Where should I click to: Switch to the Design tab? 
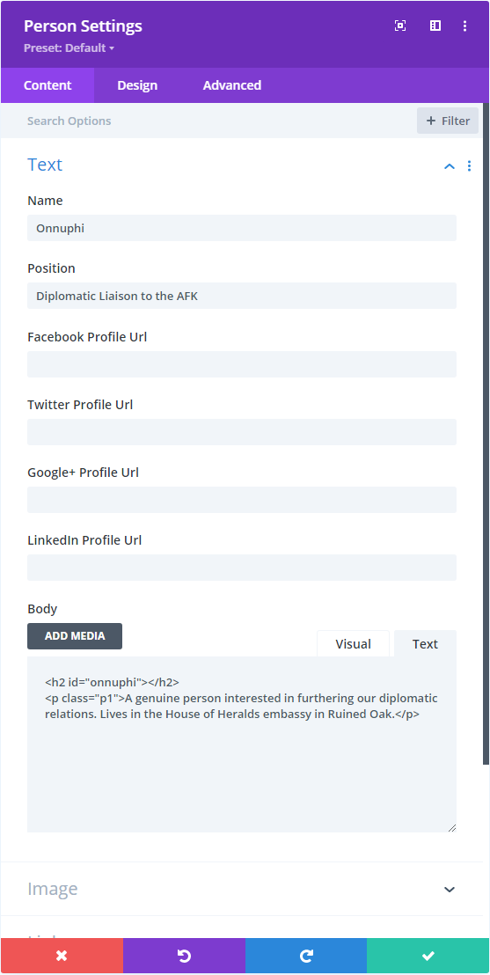click(x=137, y=85)
